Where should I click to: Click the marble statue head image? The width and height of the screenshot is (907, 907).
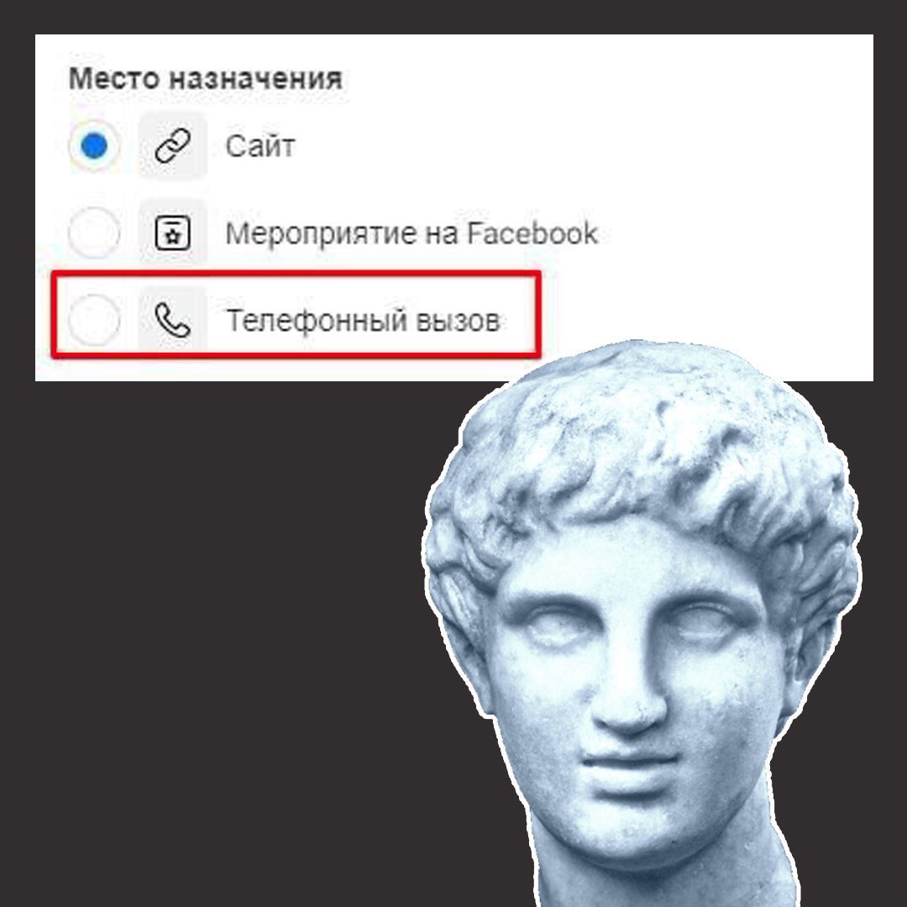[x=642, y=623]
